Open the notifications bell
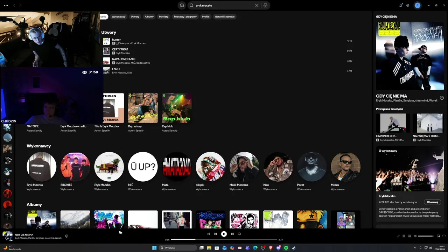The width and height of the screenshot is (448, 252). pyautogui.click(x=401, y=6)
